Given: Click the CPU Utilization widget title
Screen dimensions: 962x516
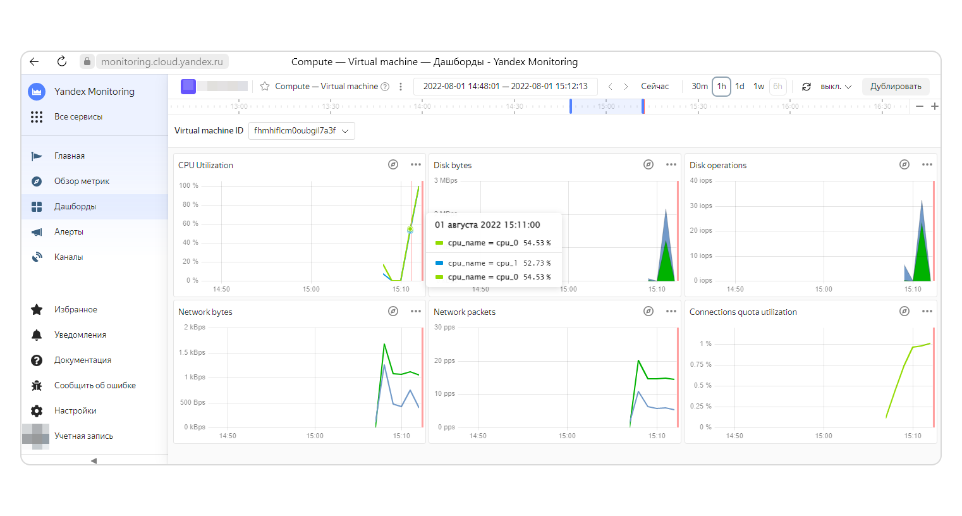Looking at the screenshot, I should click(205, 165).
